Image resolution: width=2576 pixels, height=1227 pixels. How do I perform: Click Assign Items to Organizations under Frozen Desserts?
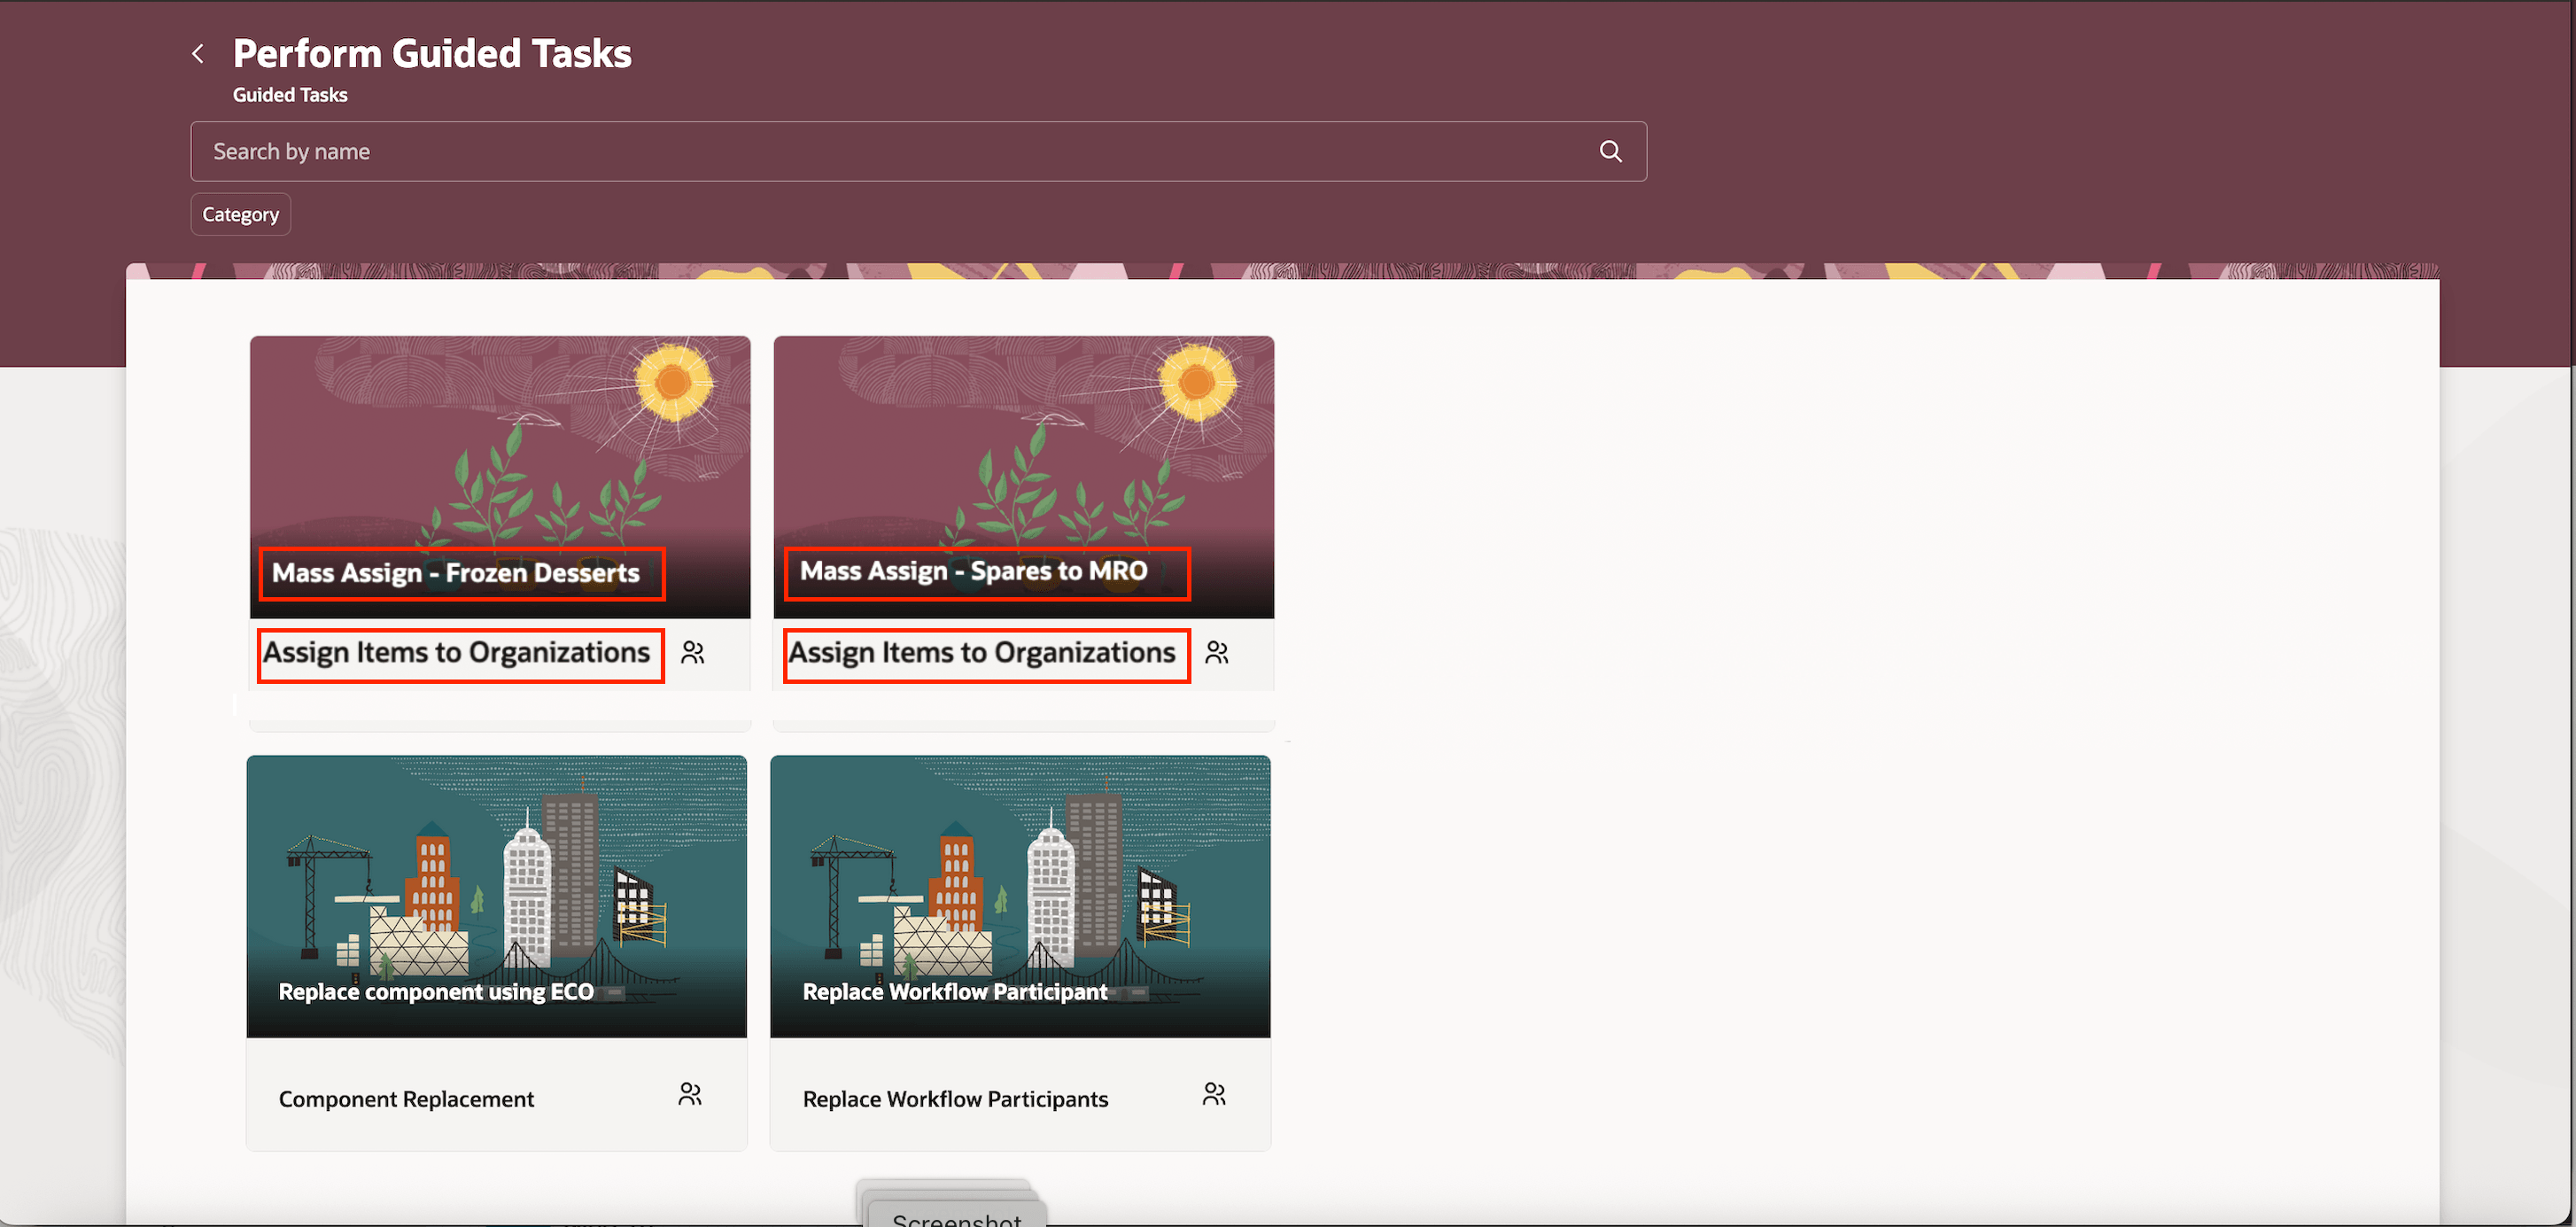tap(456, 653)
